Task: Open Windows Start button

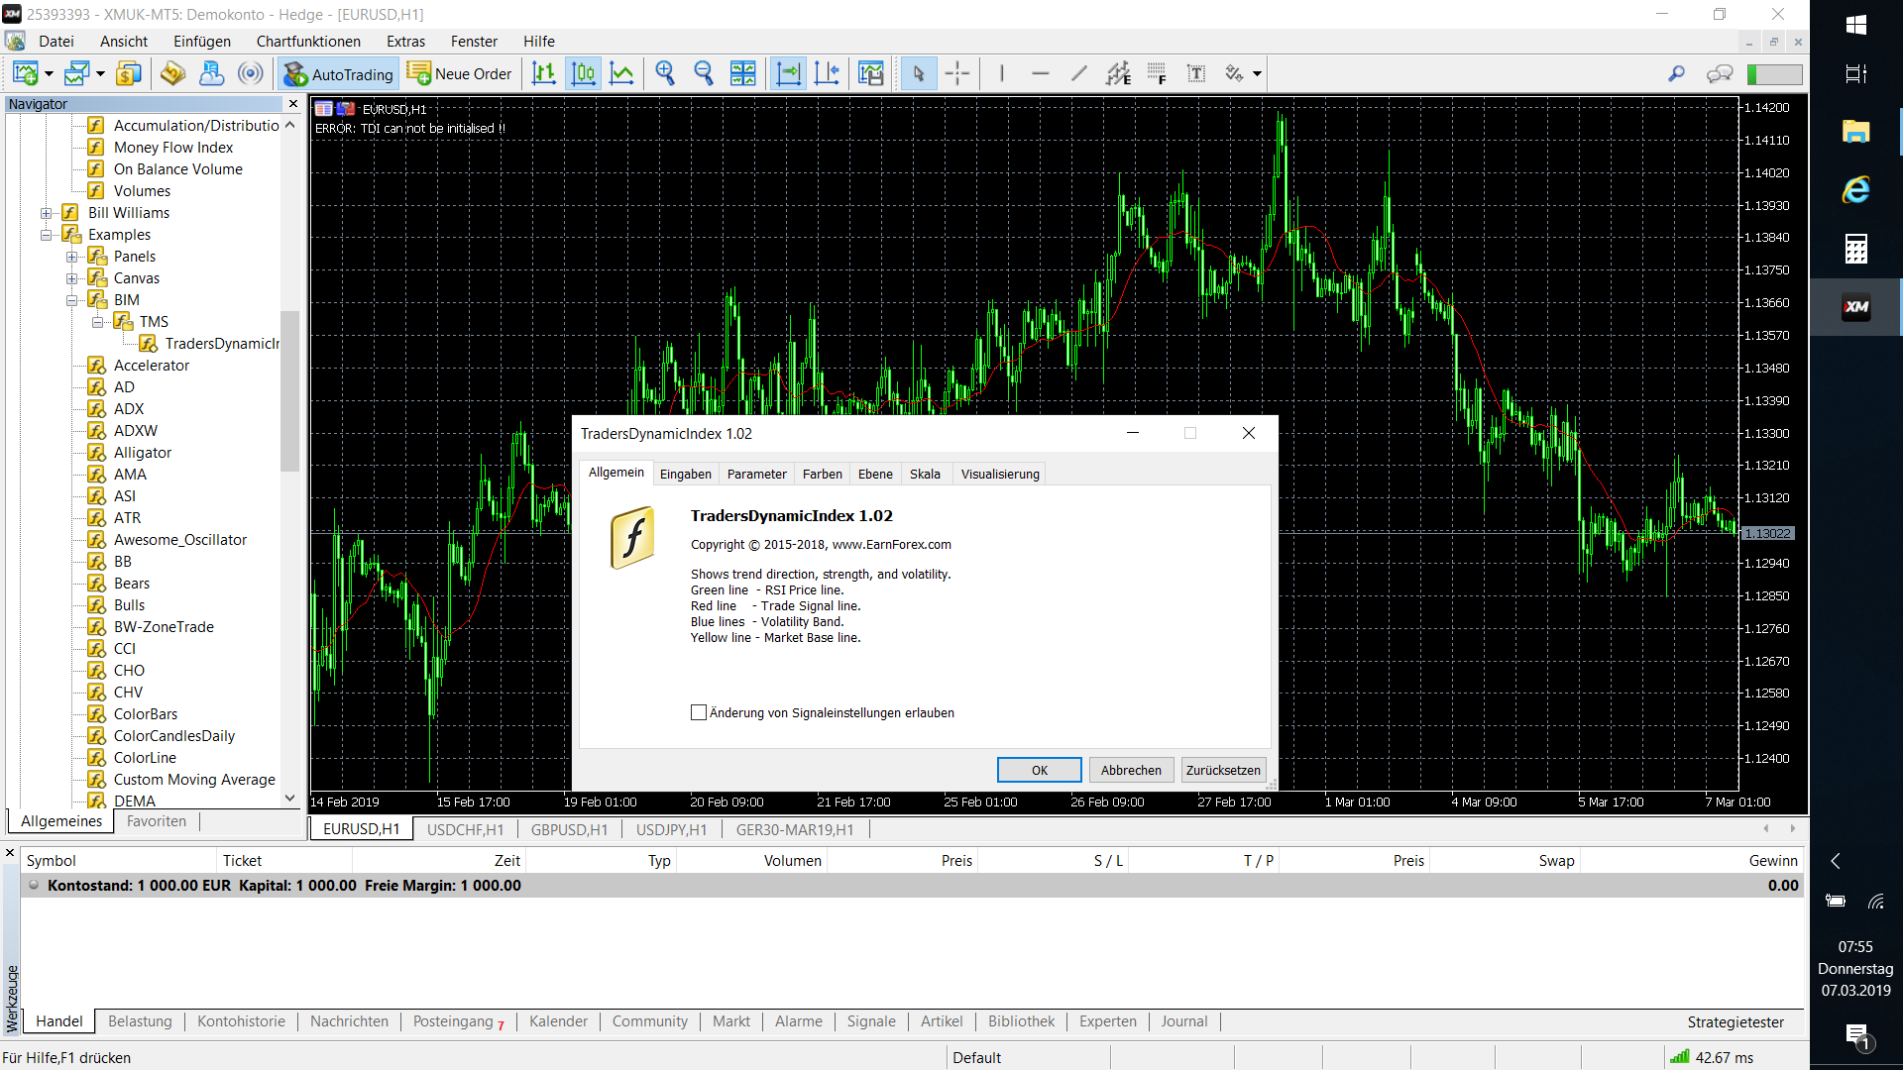Action: point(1856,25)
